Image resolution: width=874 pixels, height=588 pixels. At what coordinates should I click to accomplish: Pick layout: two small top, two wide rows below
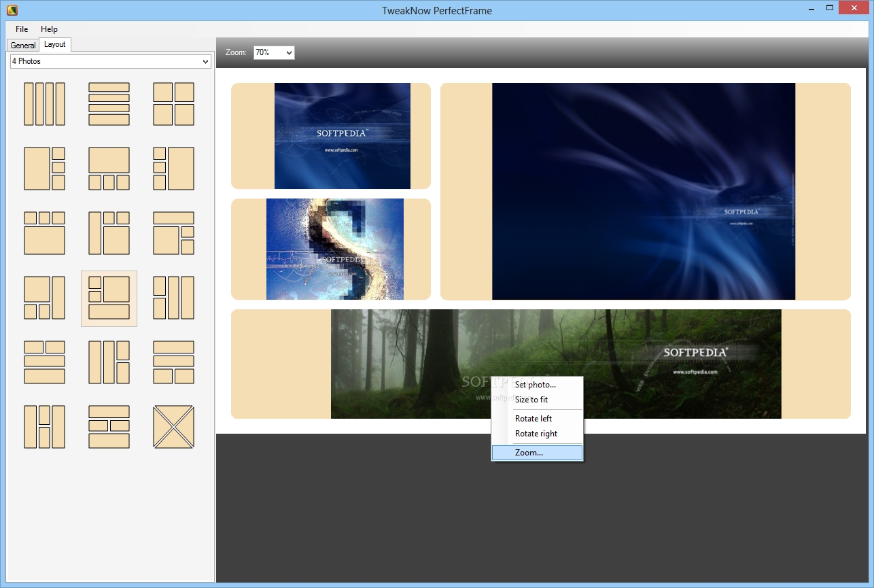pyautogui.click(x=44, y=362)
